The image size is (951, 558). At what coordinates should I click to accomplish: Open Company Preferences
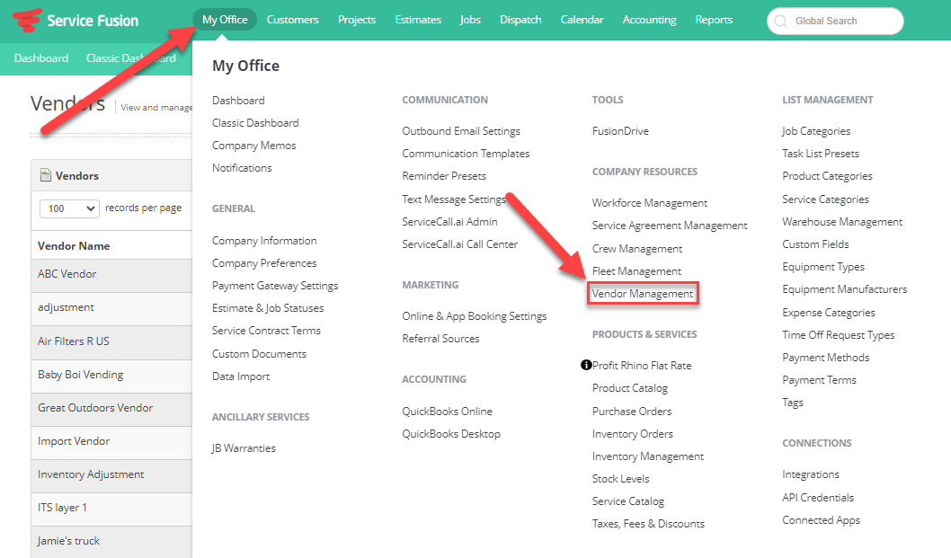coord(264,263)
